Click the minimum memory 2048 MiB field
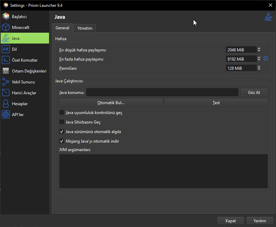Screen dimensions: 276x227 pos(241,50)
